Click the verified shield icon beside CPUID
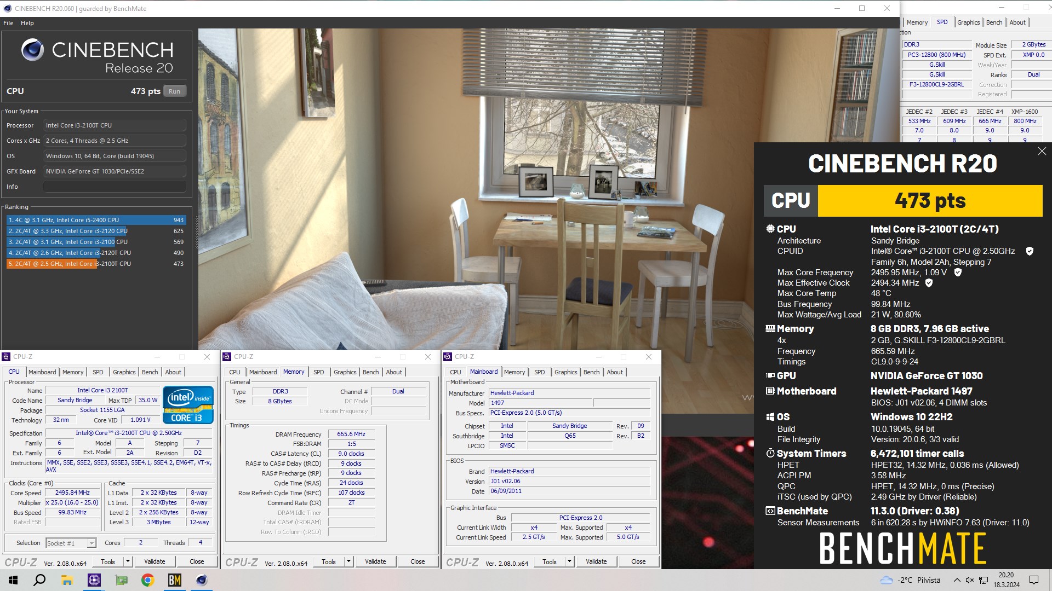 [x=1030, y=251]
